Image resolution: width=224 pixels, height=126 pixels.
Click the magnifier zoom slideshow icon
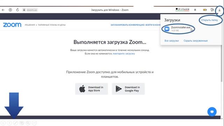coord(28,123)
